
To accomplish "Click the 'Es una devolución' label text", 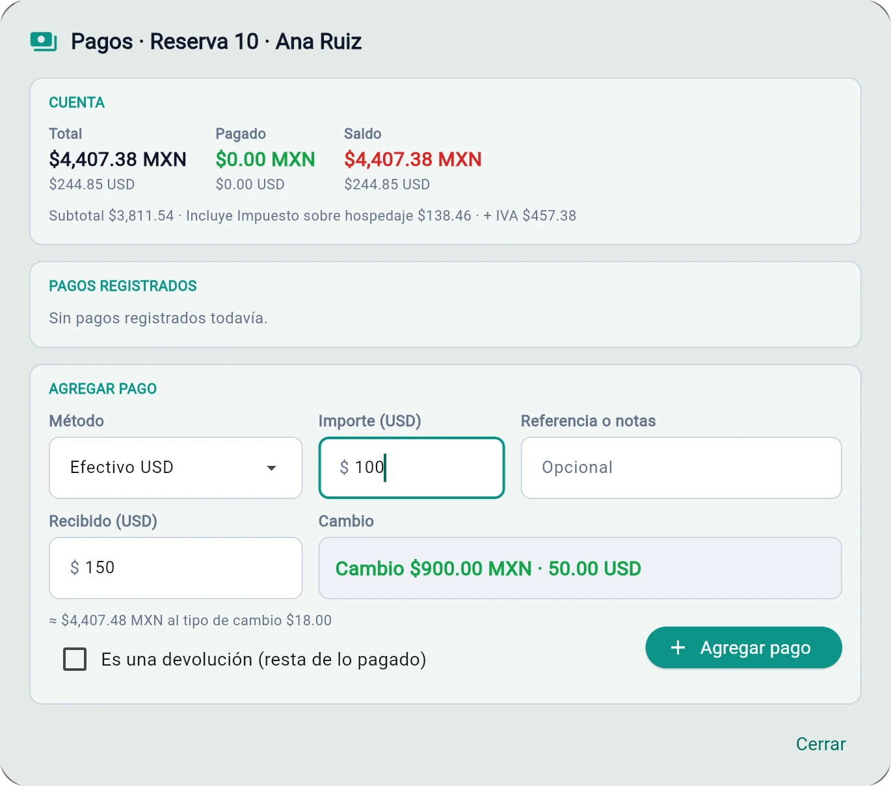I will tap(263, 659).
